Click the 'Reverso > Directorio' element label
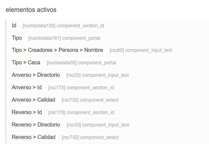209x150 pixels. point(36,125)
